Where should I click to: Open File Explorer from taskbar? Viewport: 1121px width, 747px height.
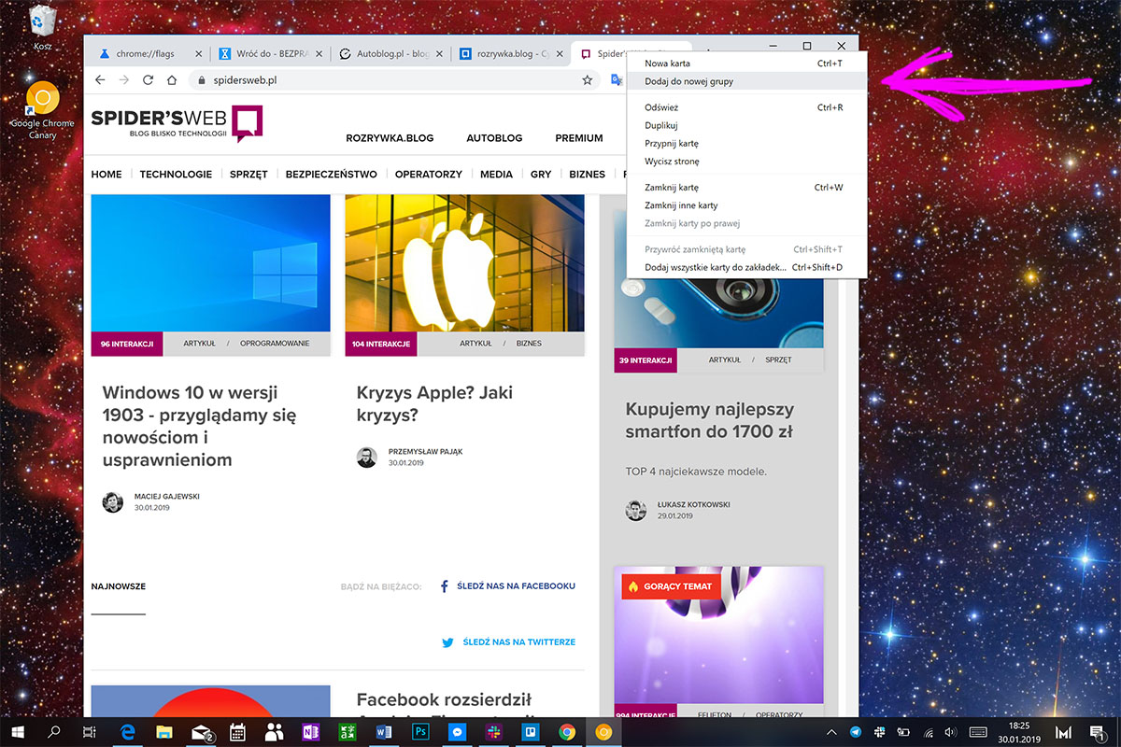[164, 732]
